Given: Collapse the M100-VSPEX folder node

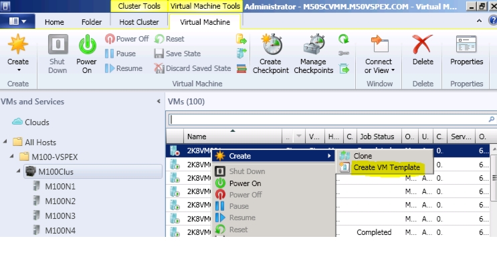Looking at the screenshot, I should click(12, 156).
